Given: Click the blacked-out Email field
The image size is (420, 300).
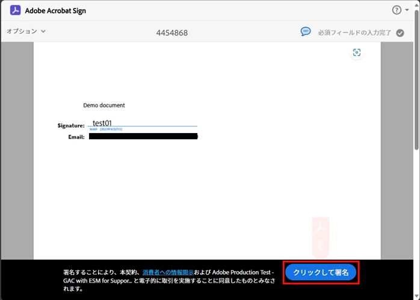Looking at the screenshot, I should (x=143, y=136).
